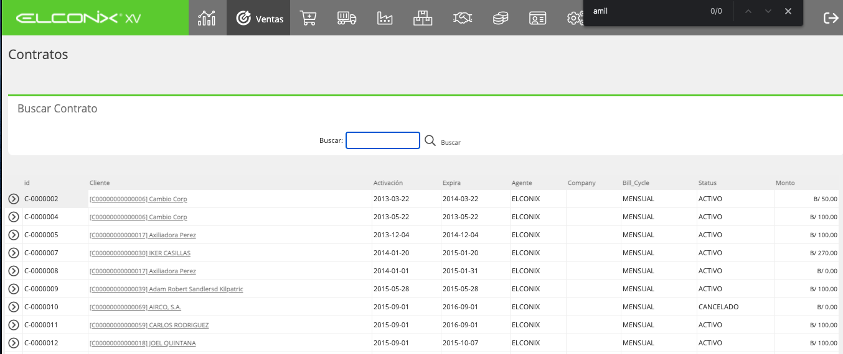Click the Cliente column header
The image size is (843, 354).
pos(100,183)
